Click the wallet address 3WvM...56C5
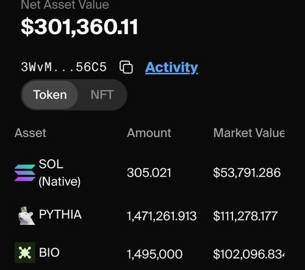Image resolution: width=305 pixels, height=270 pixels. pyautogui.click(x=63, y=67)
